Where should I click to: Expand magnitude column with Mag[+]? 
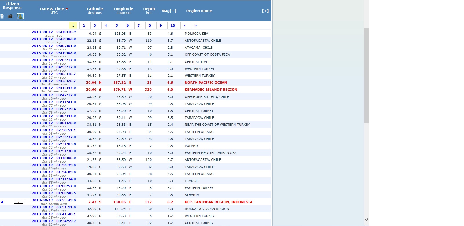tap(169, 11)
